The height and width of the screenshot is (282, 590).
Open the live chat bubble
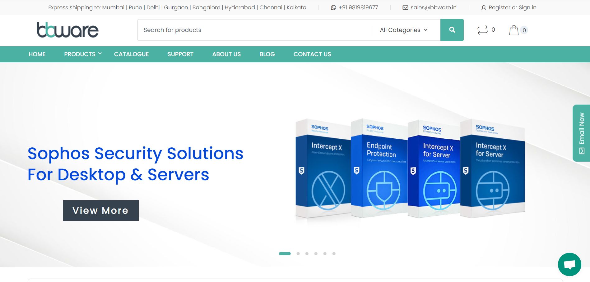click(569, 265)
